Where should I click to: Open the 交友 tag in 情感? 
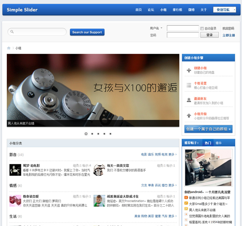tap(144, 185)
